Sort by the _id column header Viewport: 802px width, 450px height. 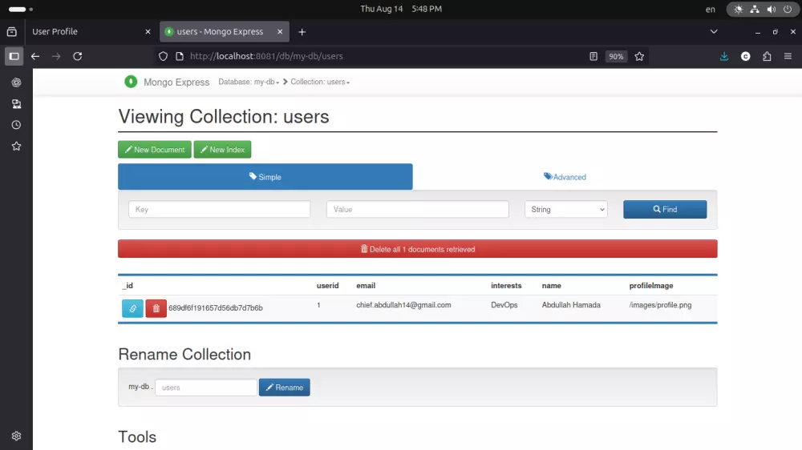(128, 286)
